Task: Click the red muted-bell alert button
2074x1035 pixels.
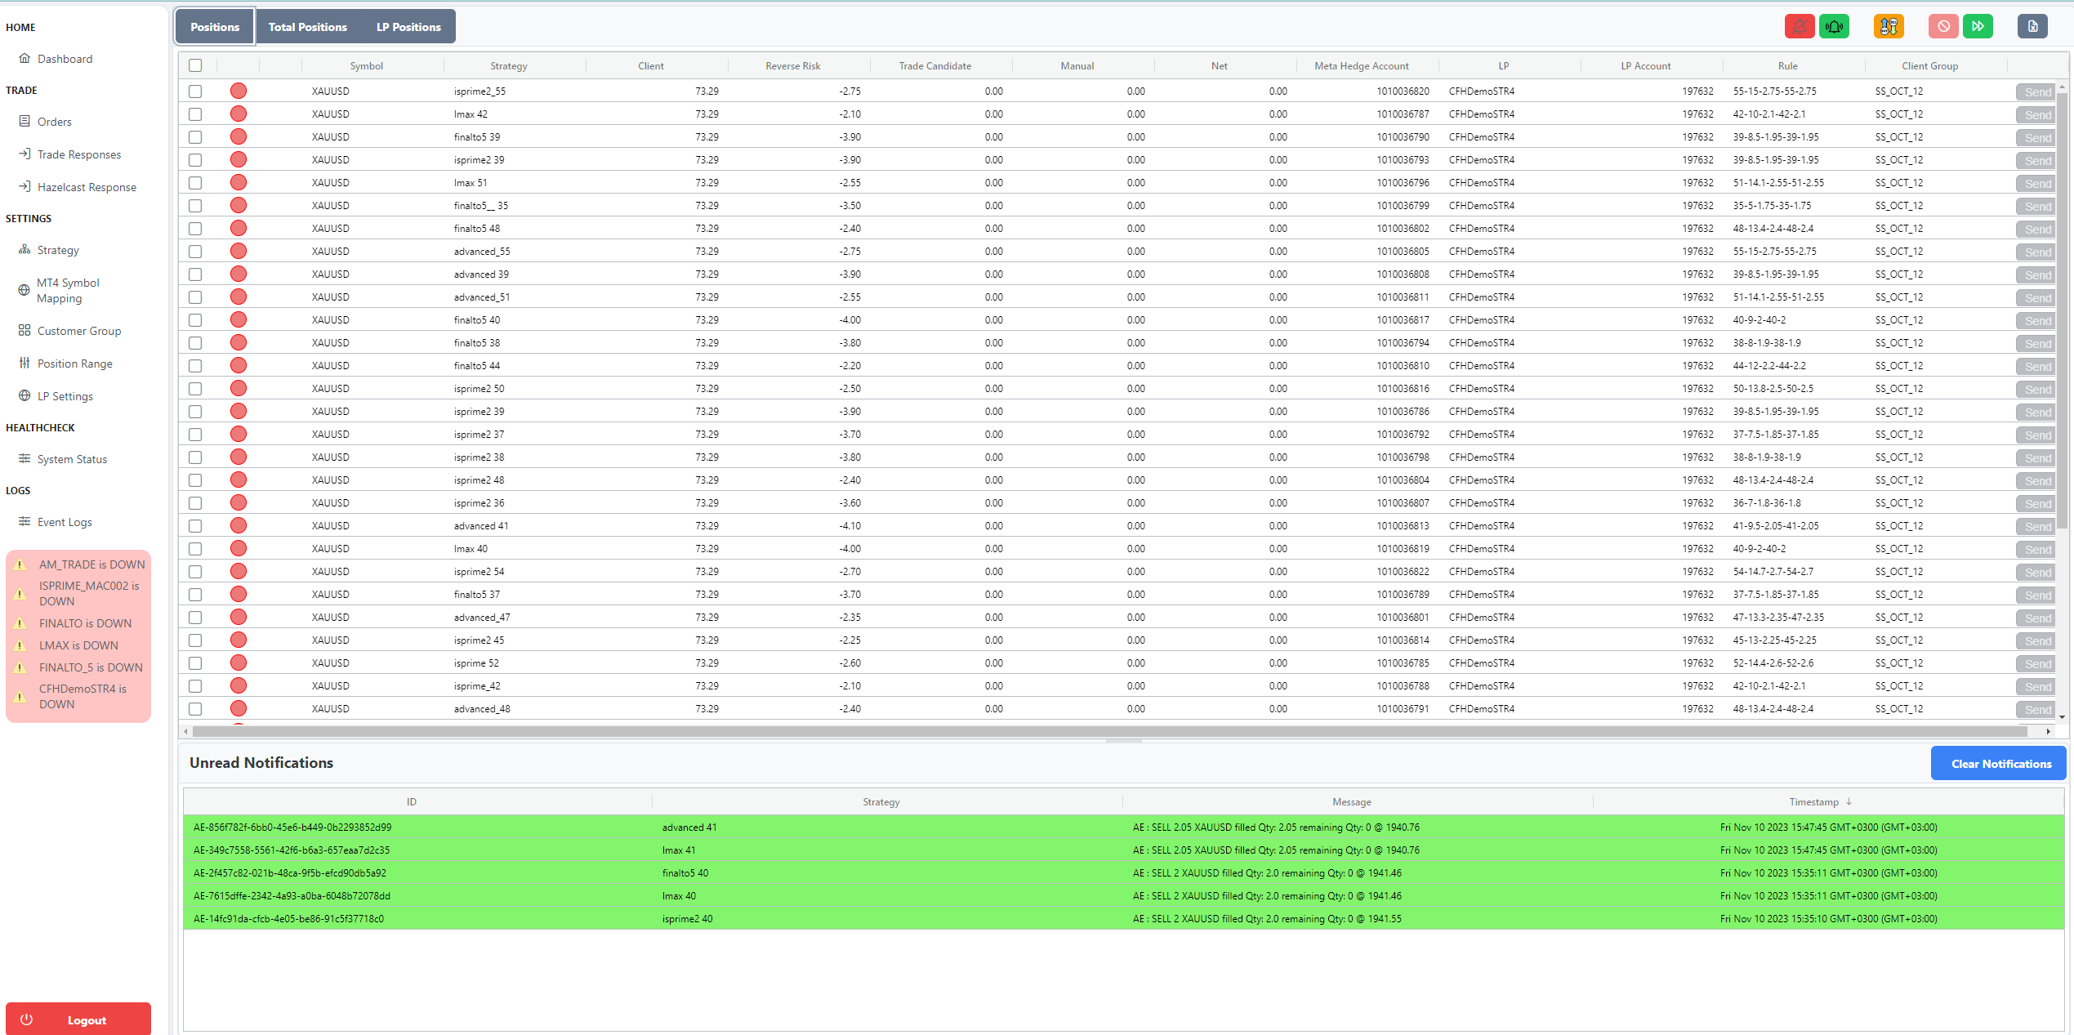Action: click(x=1799, y=27)
